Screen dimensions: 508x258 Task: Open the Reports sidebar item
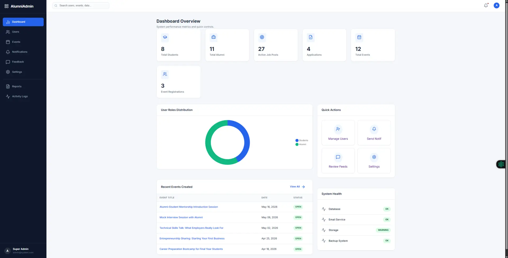click(17, 86)
